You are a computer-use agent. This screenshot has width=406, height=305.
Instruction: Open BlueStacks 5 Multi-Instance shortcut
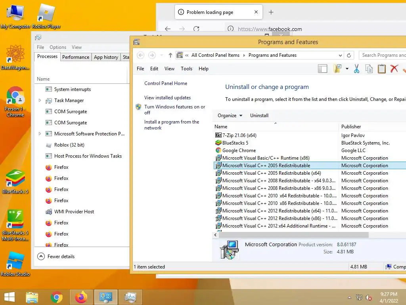(x=15, y=226)
